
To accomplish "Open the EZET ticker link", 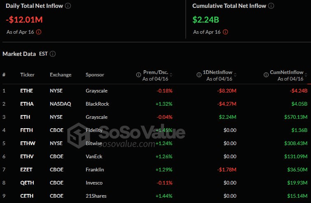I will click(x=26, y=170).
